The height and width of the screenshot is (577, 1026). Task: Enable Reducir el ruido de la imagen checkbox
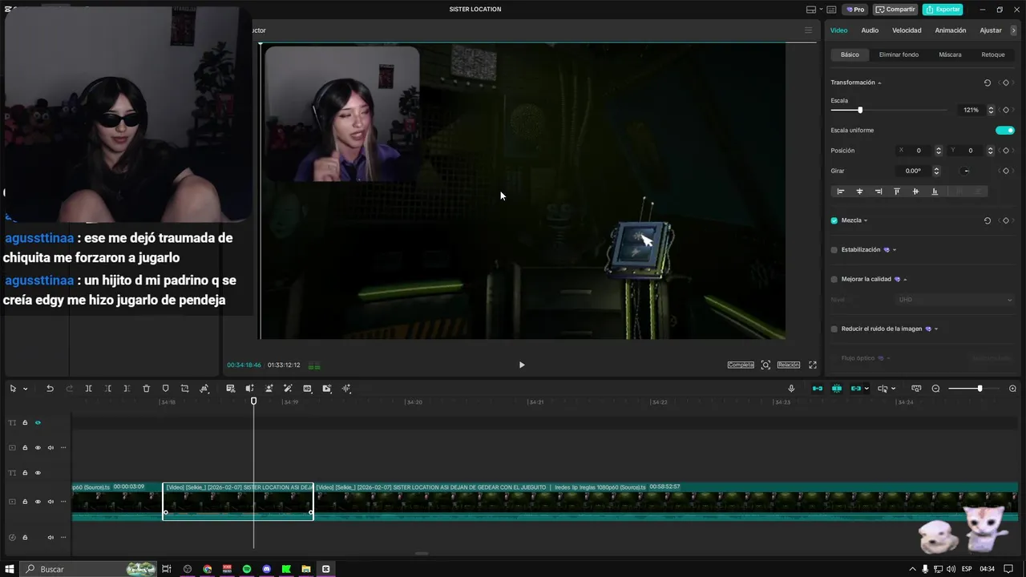(x=834, y=329)
